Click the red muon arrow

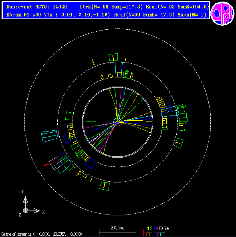coord(52,163)
